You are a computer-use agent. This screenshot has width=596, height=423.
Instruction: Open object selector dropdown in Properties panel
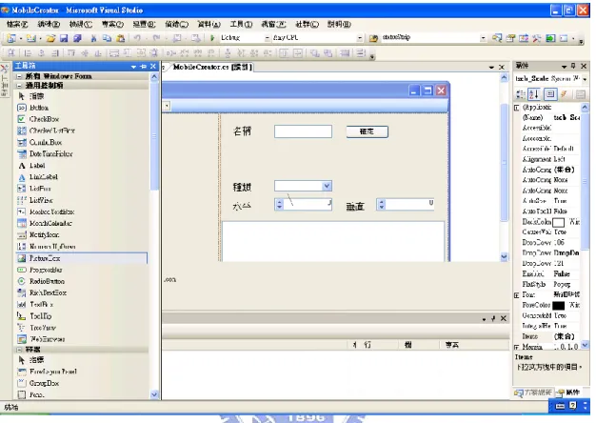point(585,79)
